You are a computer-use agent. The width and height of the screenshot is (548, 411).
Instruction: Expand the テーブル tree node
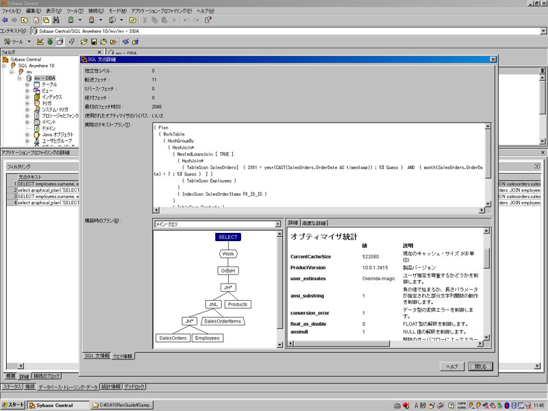(x=27, y=84)
